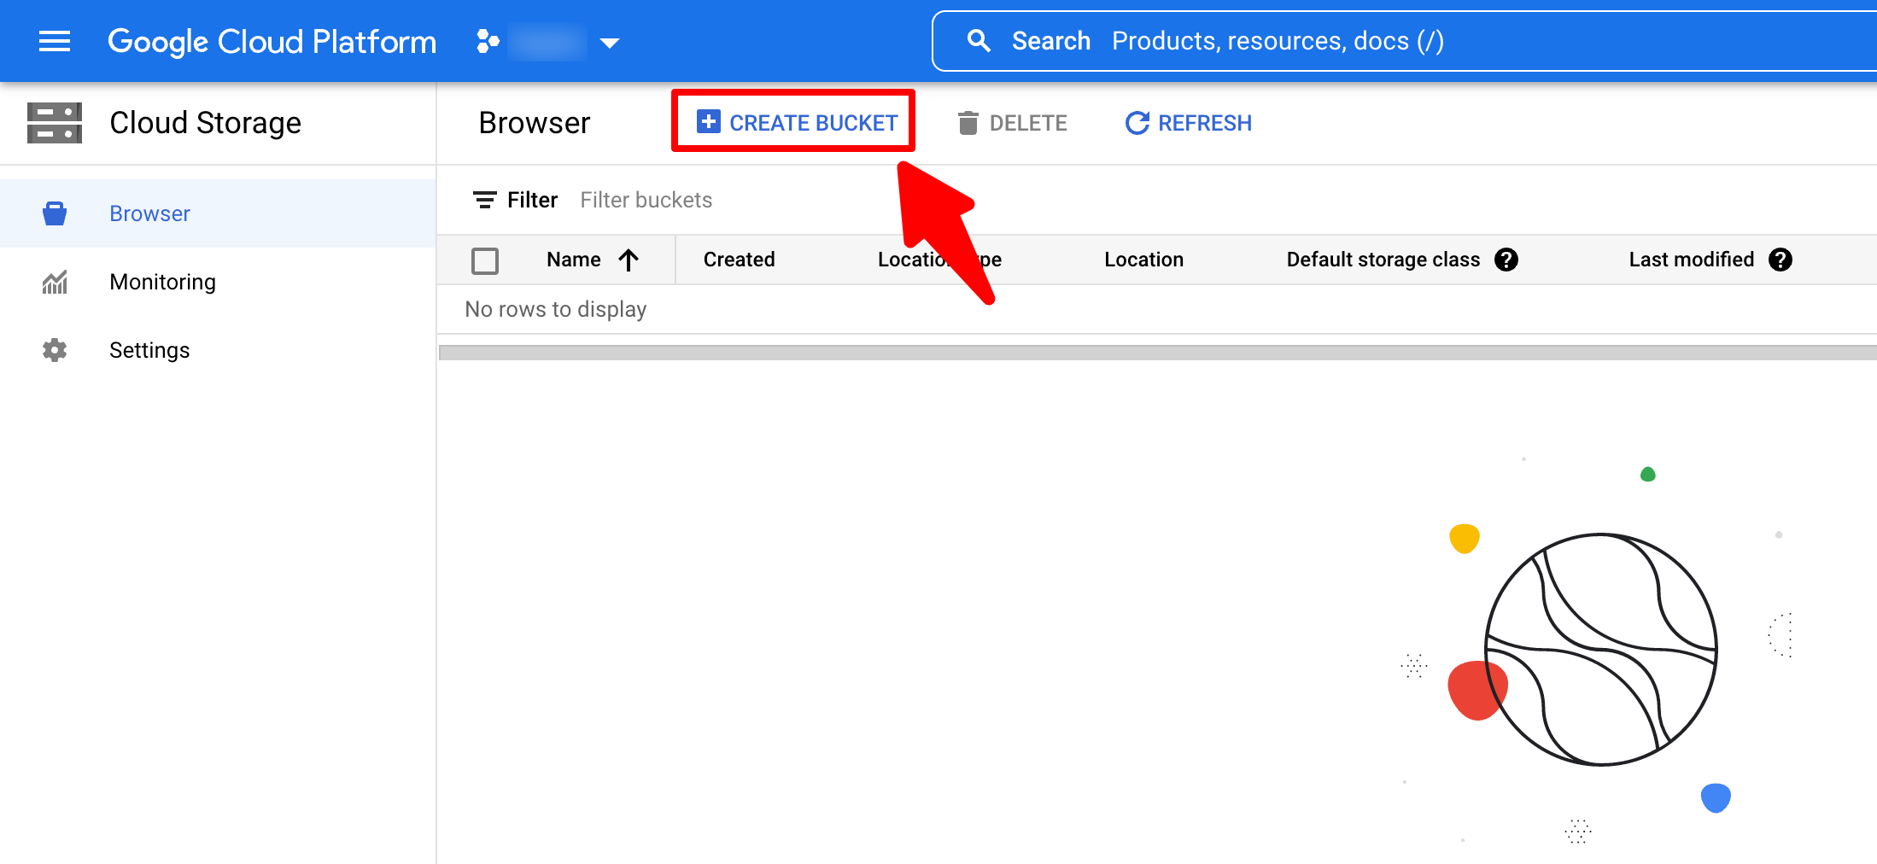This screenshot has width=1877, height=864.
Task: Type in the Filter buckets field
Action: 769,200
